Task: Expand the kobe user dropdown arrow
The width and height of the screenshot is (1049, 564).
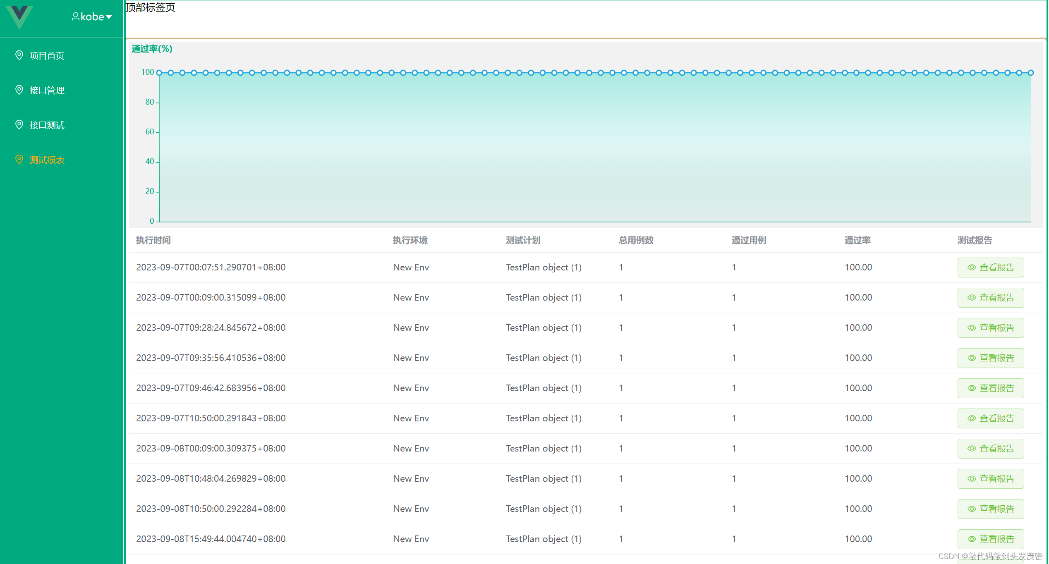Action: [109, 17]
